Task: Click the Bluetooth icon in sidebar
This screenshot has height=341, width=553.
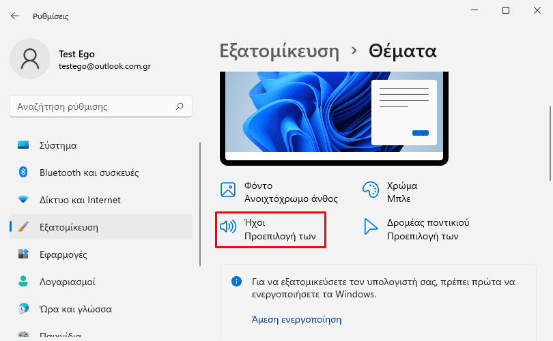Action: coord(23,172)
